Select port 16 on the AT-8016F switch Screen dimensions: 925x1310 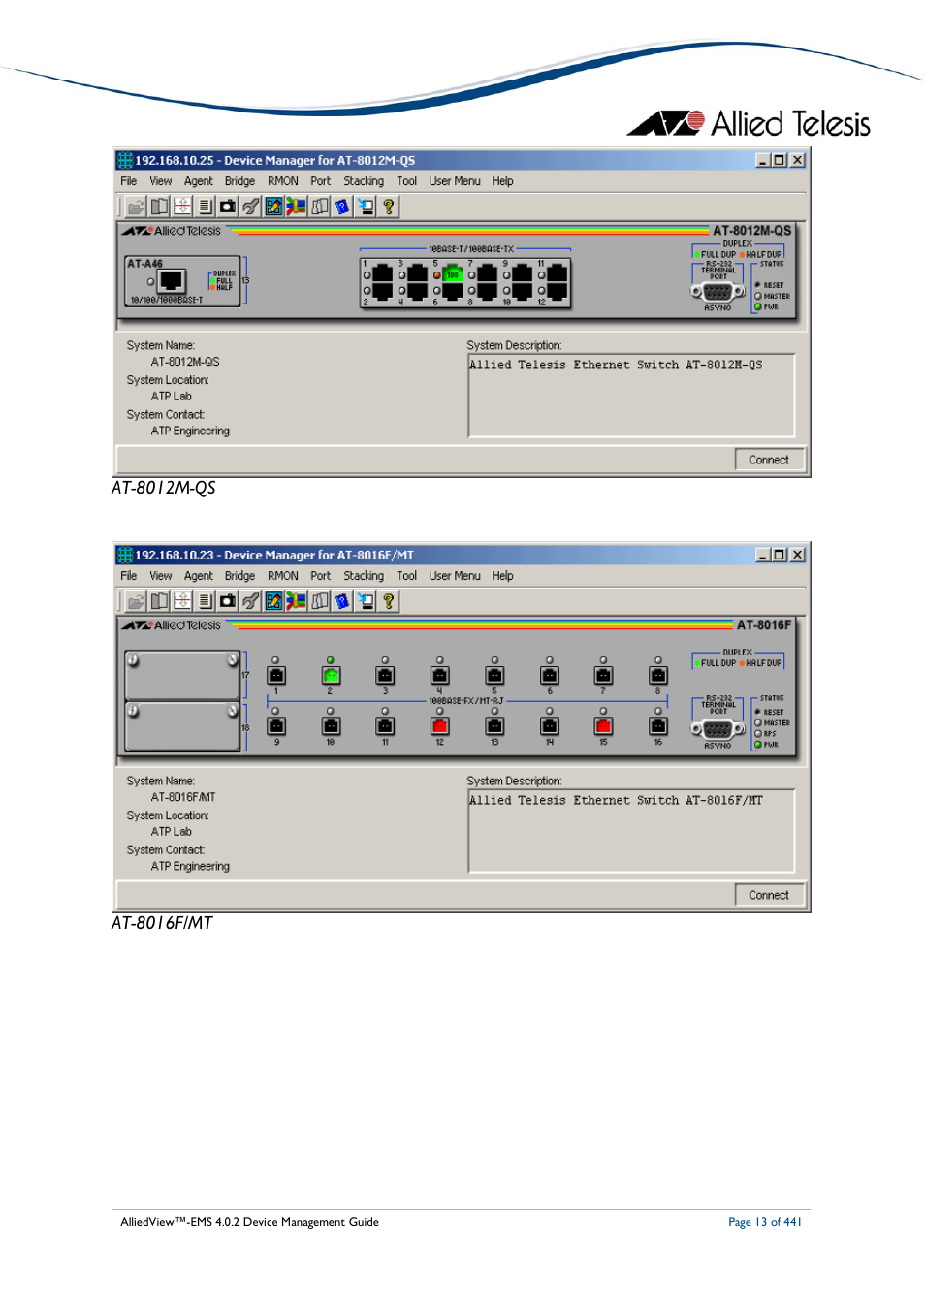[x=658, y=725]
